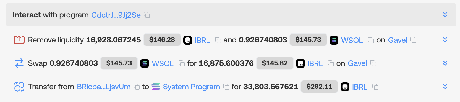
Task: Open BRicpa...LjsvUm account link
Action: click(x=104, y=87)
